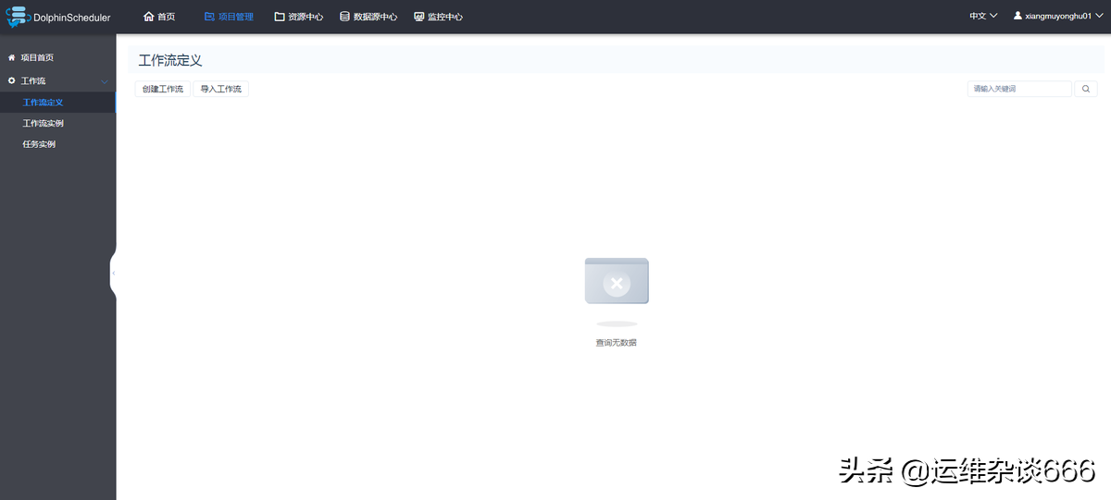This screenshot has height=500, width=1111.
Task: Click the 项目首页 home icon in sidebar
Action: tap(11, 57)
